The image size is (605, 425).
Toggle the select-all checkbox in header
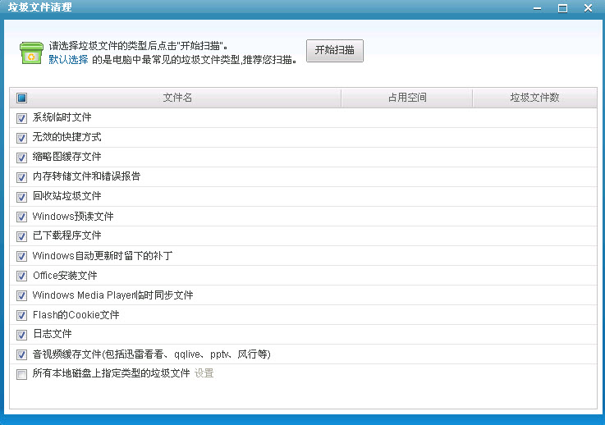(x=22, y=98)
